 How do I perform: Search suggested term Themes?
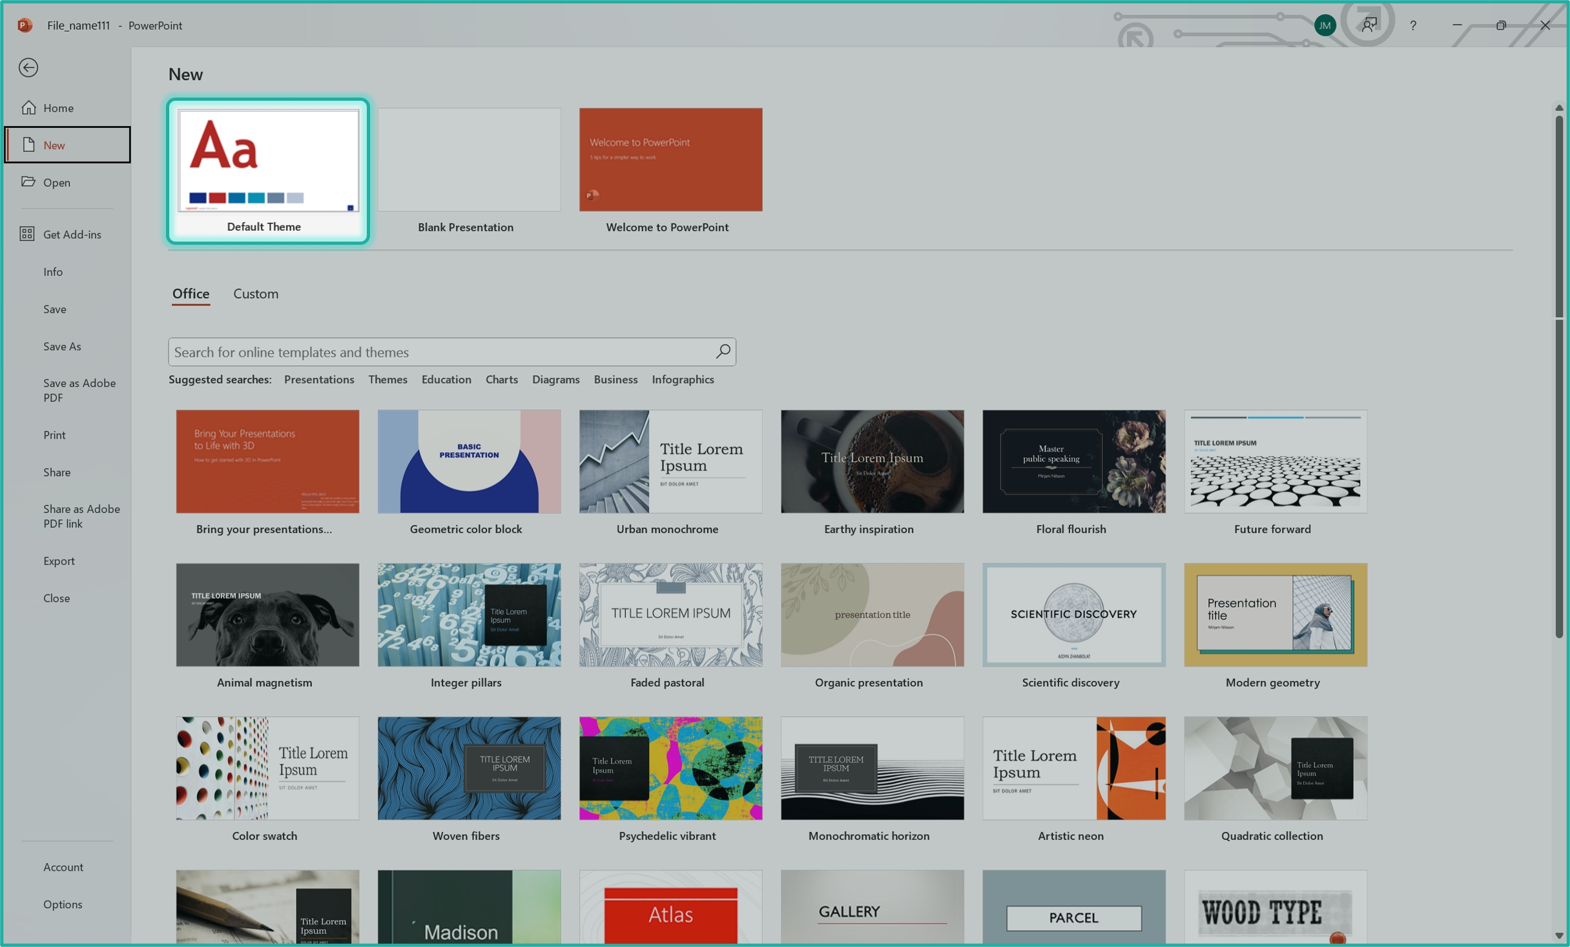[x=387, y=379]
